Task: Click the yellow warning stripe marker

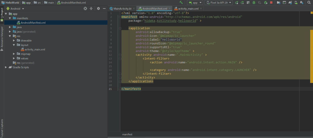Action: coord(311,56)
